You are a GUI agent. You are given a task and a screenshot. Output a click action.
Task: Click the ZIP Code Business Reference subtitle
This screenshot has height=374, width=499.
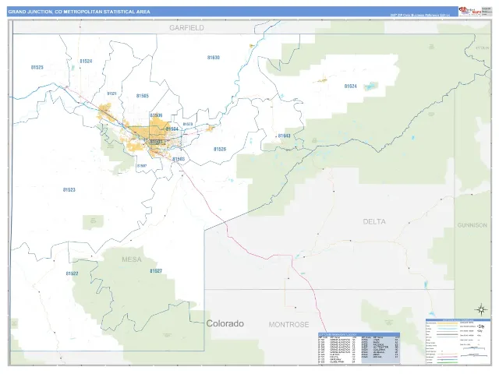(420, 15)
